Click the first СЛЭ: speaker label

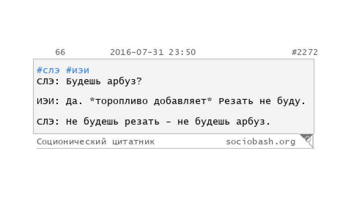(48, 81)
